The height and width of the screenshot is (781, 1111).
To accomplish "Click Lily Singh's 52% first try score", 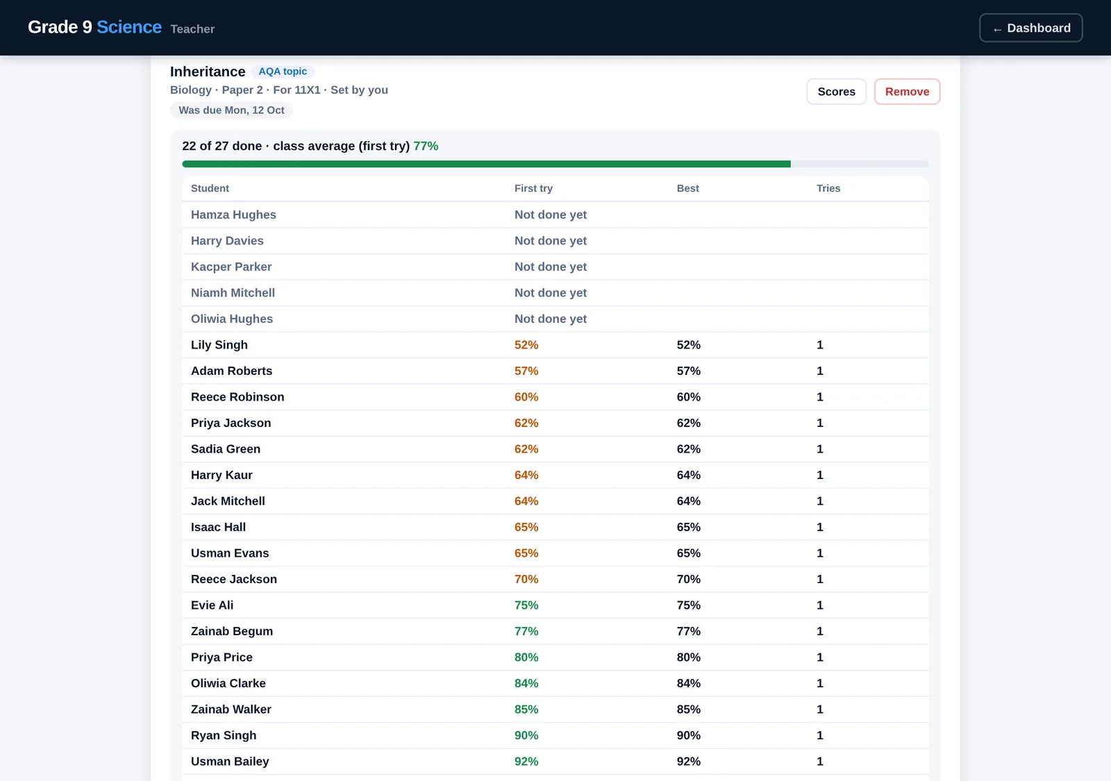I will (526, 345).
